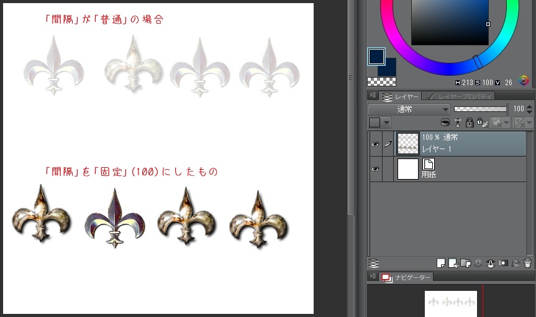
Task: Select the 用紙 layer white thumbnail
Action: click(408, 169)
